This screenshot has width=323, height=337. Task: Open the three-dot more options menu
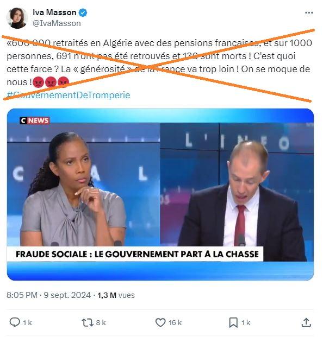coord(309,13)
